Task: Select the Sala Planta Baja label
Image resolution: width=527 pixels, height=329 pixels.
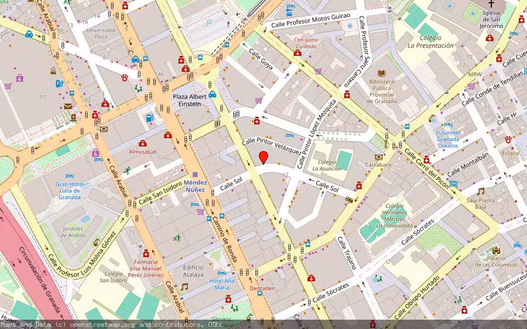Action: pos(481,203)
